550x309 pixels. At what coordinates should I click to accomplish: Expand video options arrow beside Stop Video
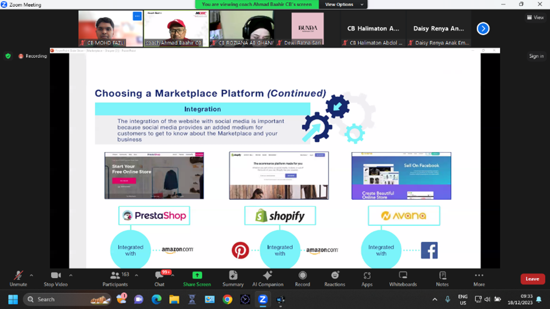[x=70, y=275]
